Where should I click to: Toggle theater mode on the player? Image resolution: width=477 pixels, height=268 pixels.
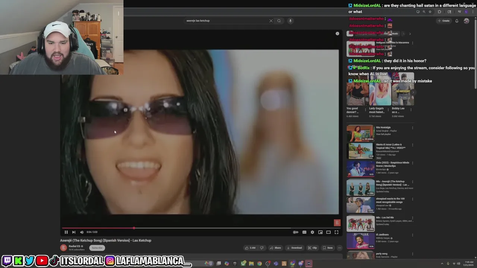click(328, 232)
